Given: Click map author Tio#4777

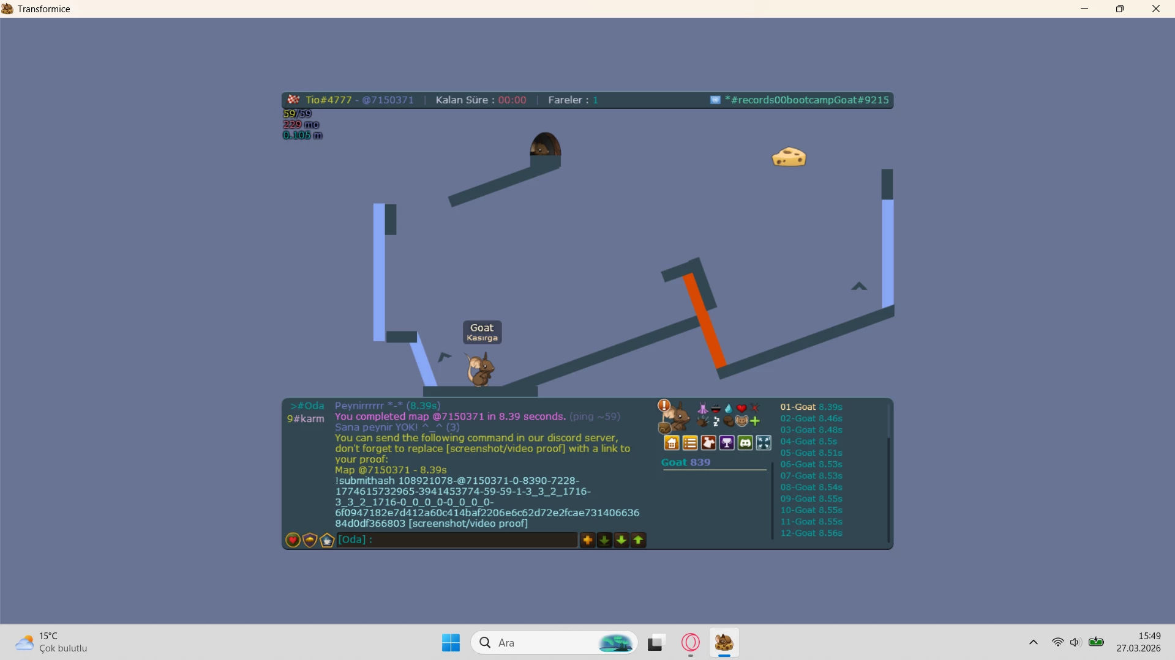Looking at the screenshot, I should [x=329, y=100].
